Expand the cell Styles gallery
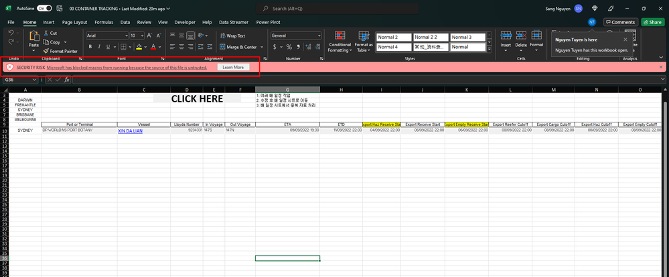 tap(489, 50)
